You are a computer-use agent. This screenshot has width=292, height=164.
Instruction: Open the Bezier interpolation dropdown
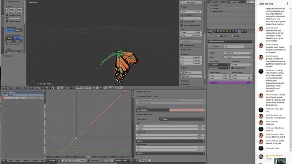point(182,119)
